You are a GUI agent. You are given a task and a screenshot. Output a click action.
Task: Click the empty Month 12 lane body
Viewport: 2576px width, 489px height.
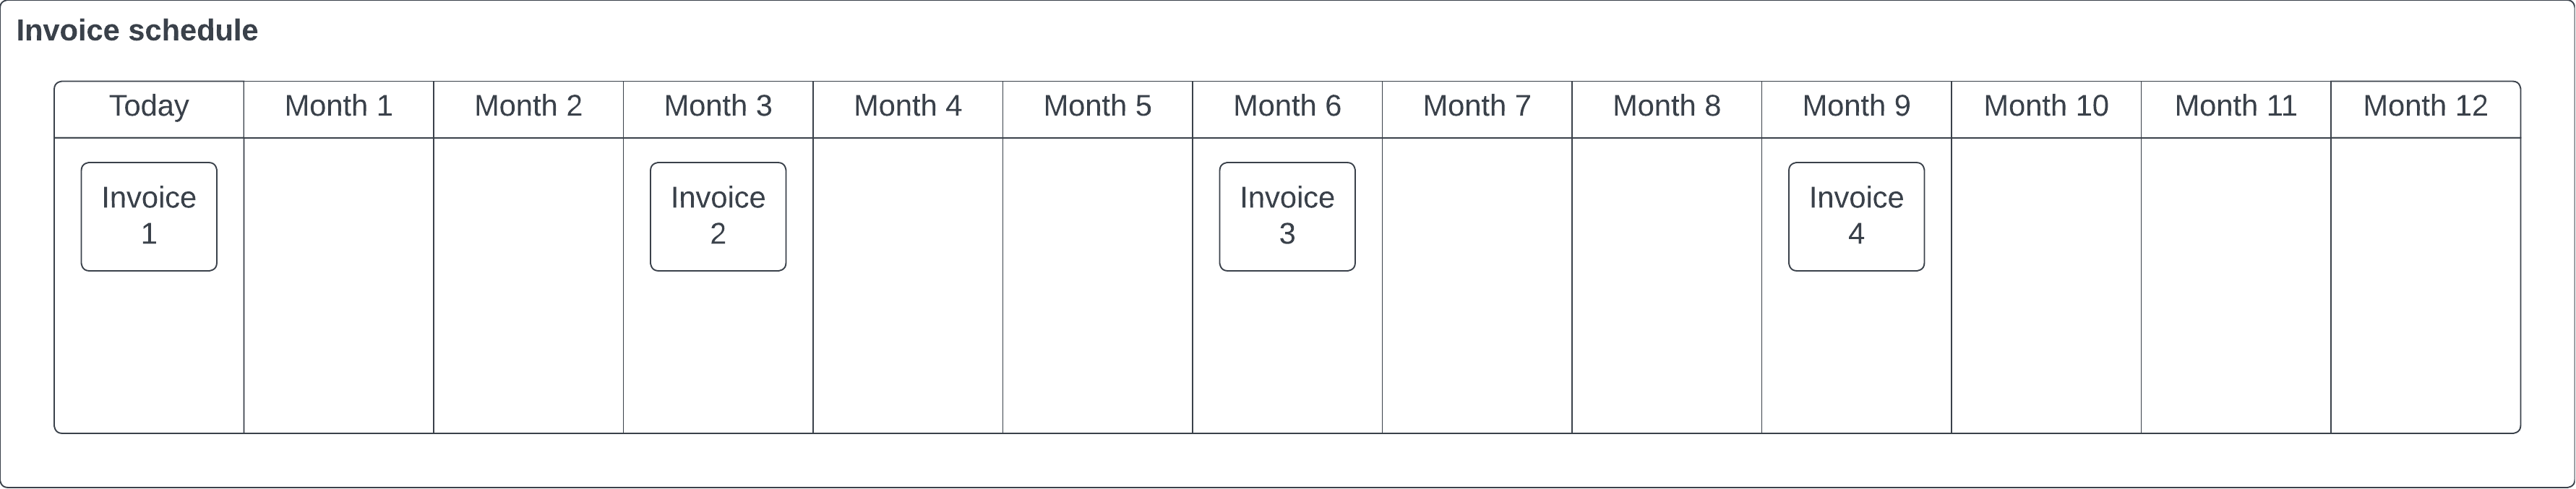click(x=2426, y=285)
